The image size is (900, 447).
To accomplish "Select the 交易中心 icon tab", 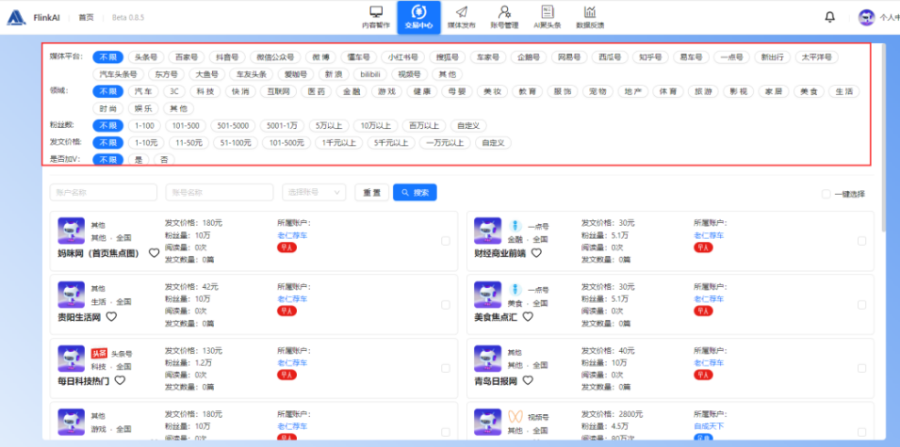I will (419, 17).
